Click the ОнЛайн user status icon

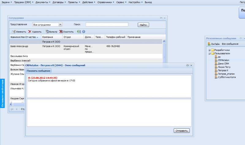[209, 44]
